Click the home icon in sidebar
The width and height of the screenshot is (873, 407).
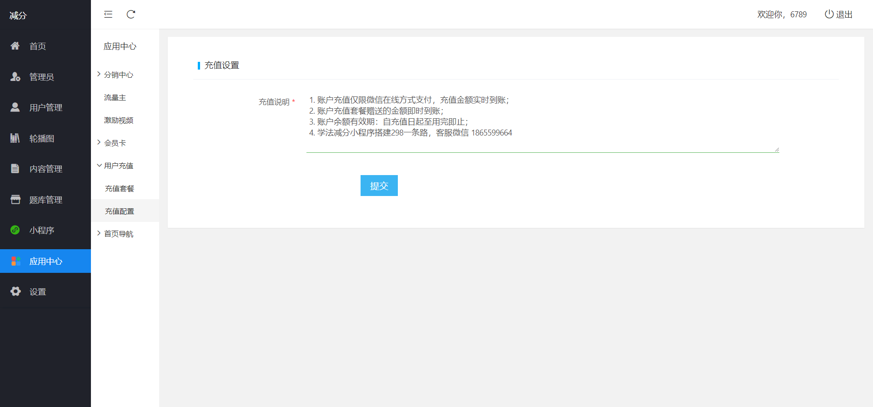point(15,46)
